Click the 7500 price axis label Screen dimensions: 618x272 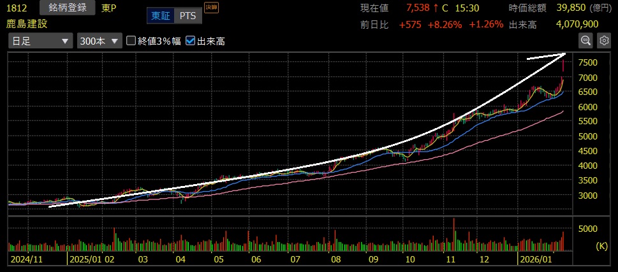pyautogui.click(x=589, y=62)
